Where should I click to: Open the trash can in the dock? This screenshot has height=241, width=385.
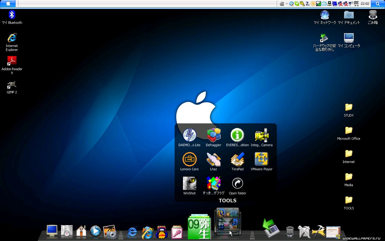click(290, 232)
